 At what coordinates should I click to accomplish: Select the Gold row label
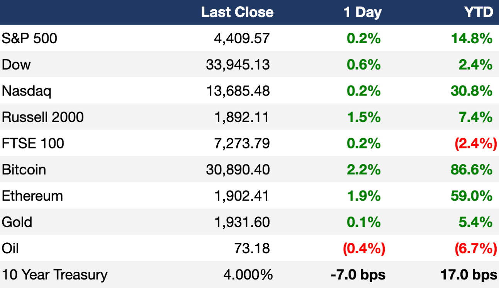[x=17, y=222]
